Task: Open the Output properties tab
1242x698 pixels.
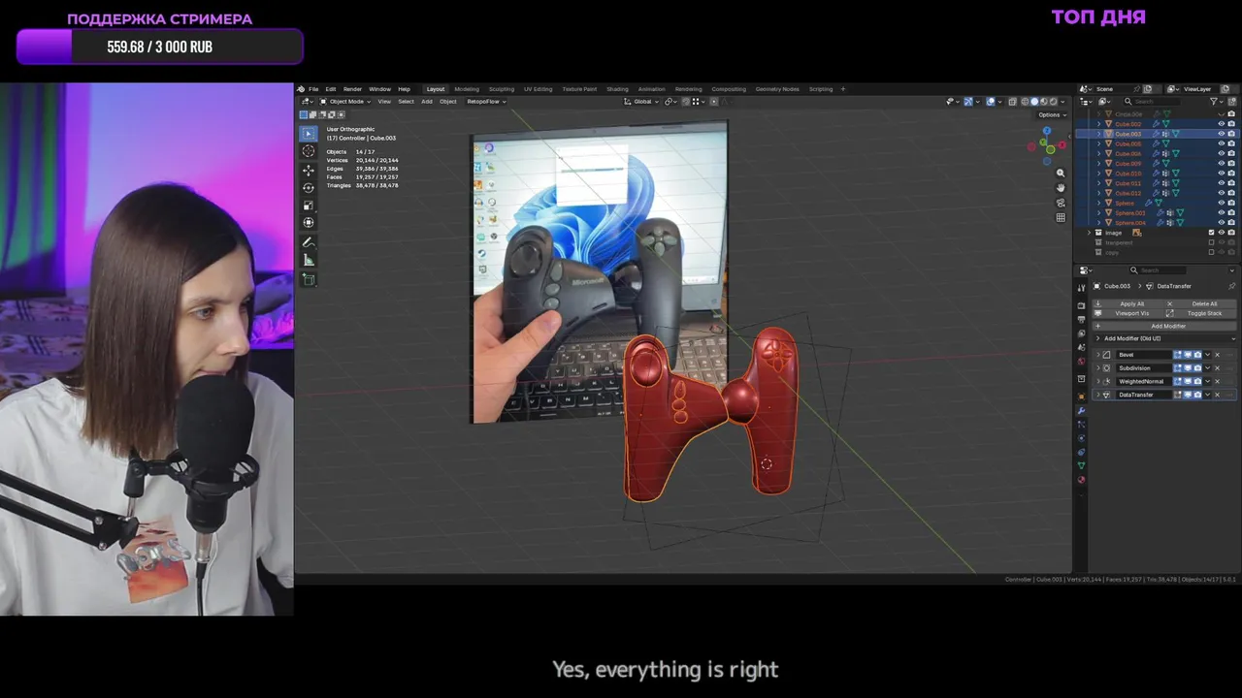Action: click(1081, 320)
